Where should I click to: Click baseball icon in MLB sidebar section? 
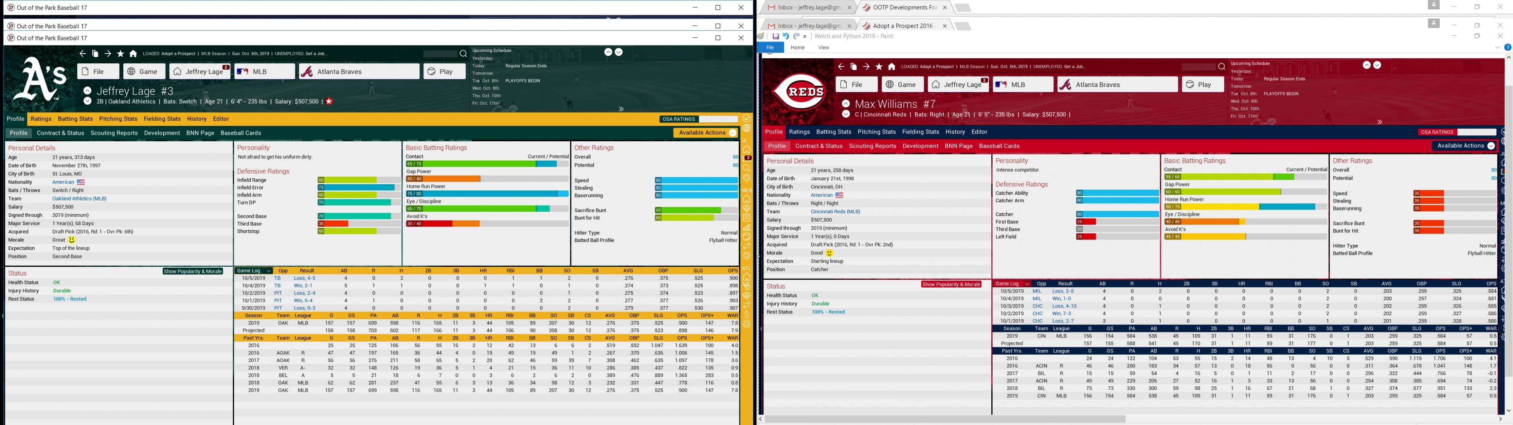[746, 237]
